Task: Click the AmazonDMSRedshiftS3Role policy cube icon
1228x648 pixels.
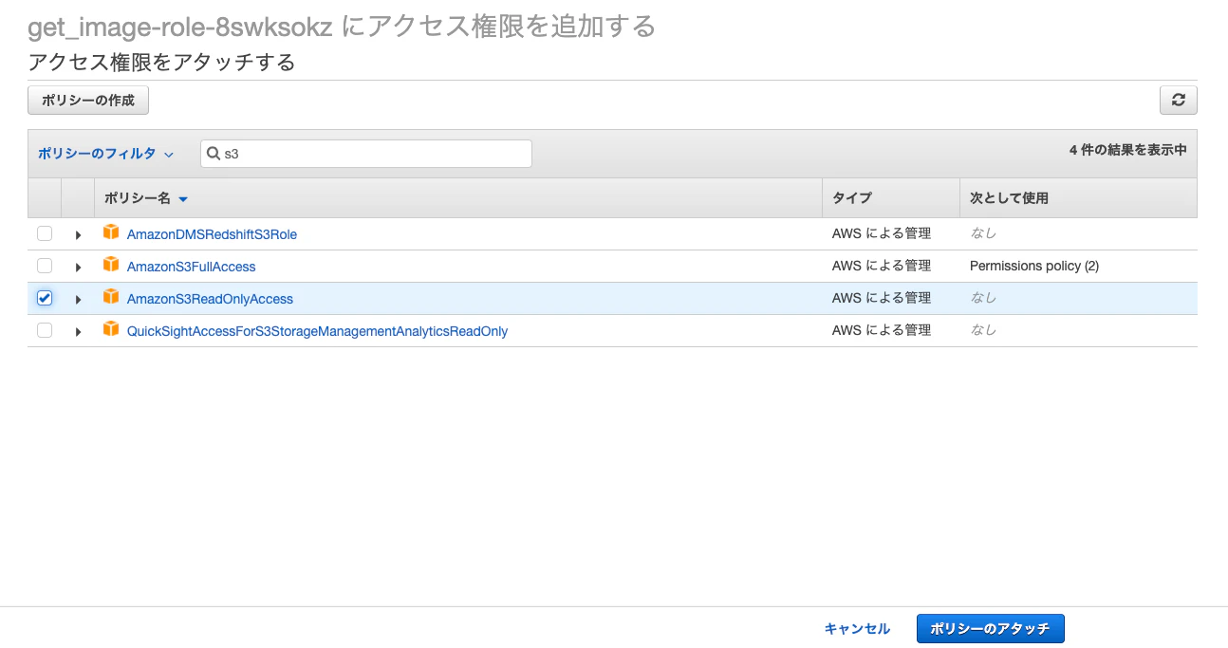Action: coord(111,233)
